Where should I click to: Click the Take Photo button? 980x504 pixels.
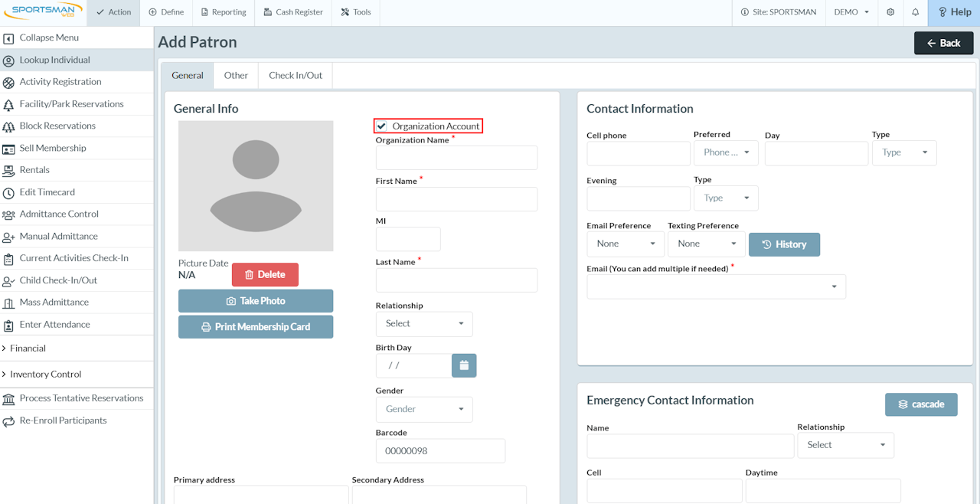tap(255, 301)
